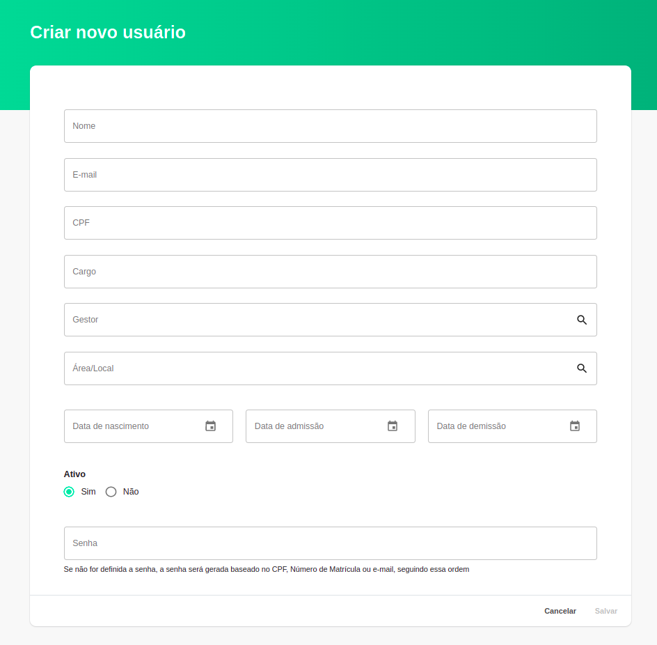Click the password generation hint text
This screenshot has width=657, height=645.
(267, 569)
